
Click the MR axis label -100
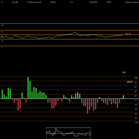tap(136, 123)
